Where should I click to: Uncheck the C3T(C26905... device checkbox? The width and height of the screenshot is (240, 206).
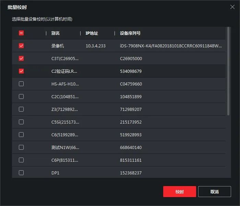point(21,59)
